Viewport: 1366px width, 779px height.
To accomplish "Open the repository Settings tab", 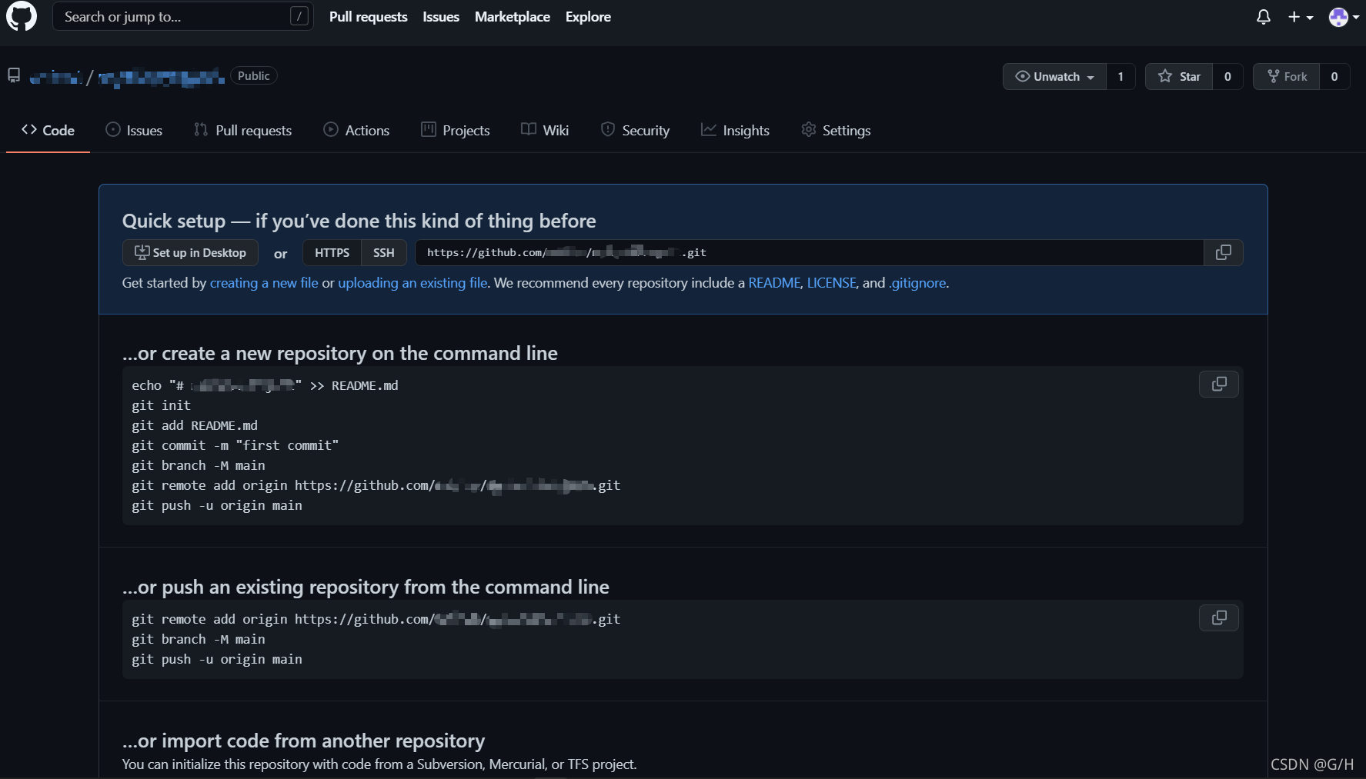I will point(836,130).
